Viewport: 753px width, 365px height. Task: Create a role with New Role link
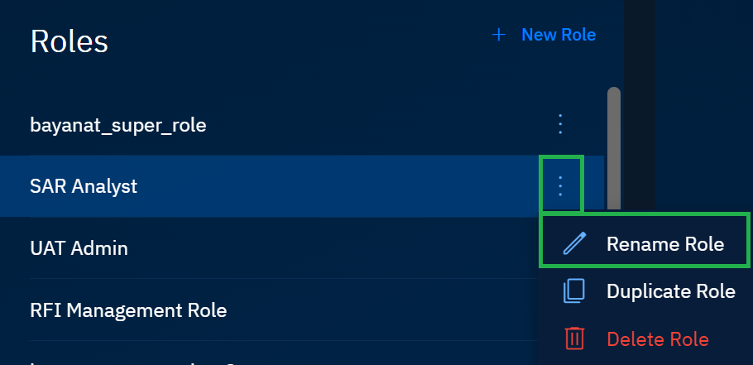[x=558, y=35]
